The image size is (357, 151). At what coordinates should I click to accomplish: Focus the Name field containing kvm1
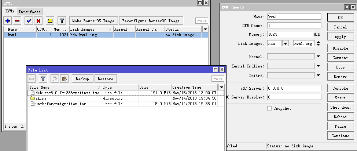294,17
